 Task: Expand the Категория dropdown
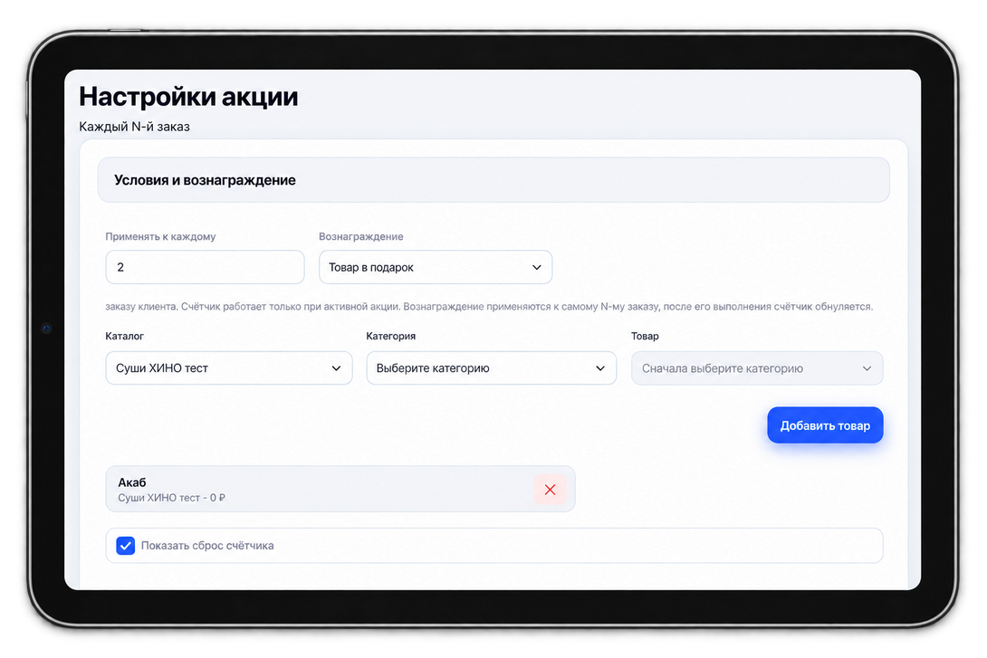(x=491, y=368)
